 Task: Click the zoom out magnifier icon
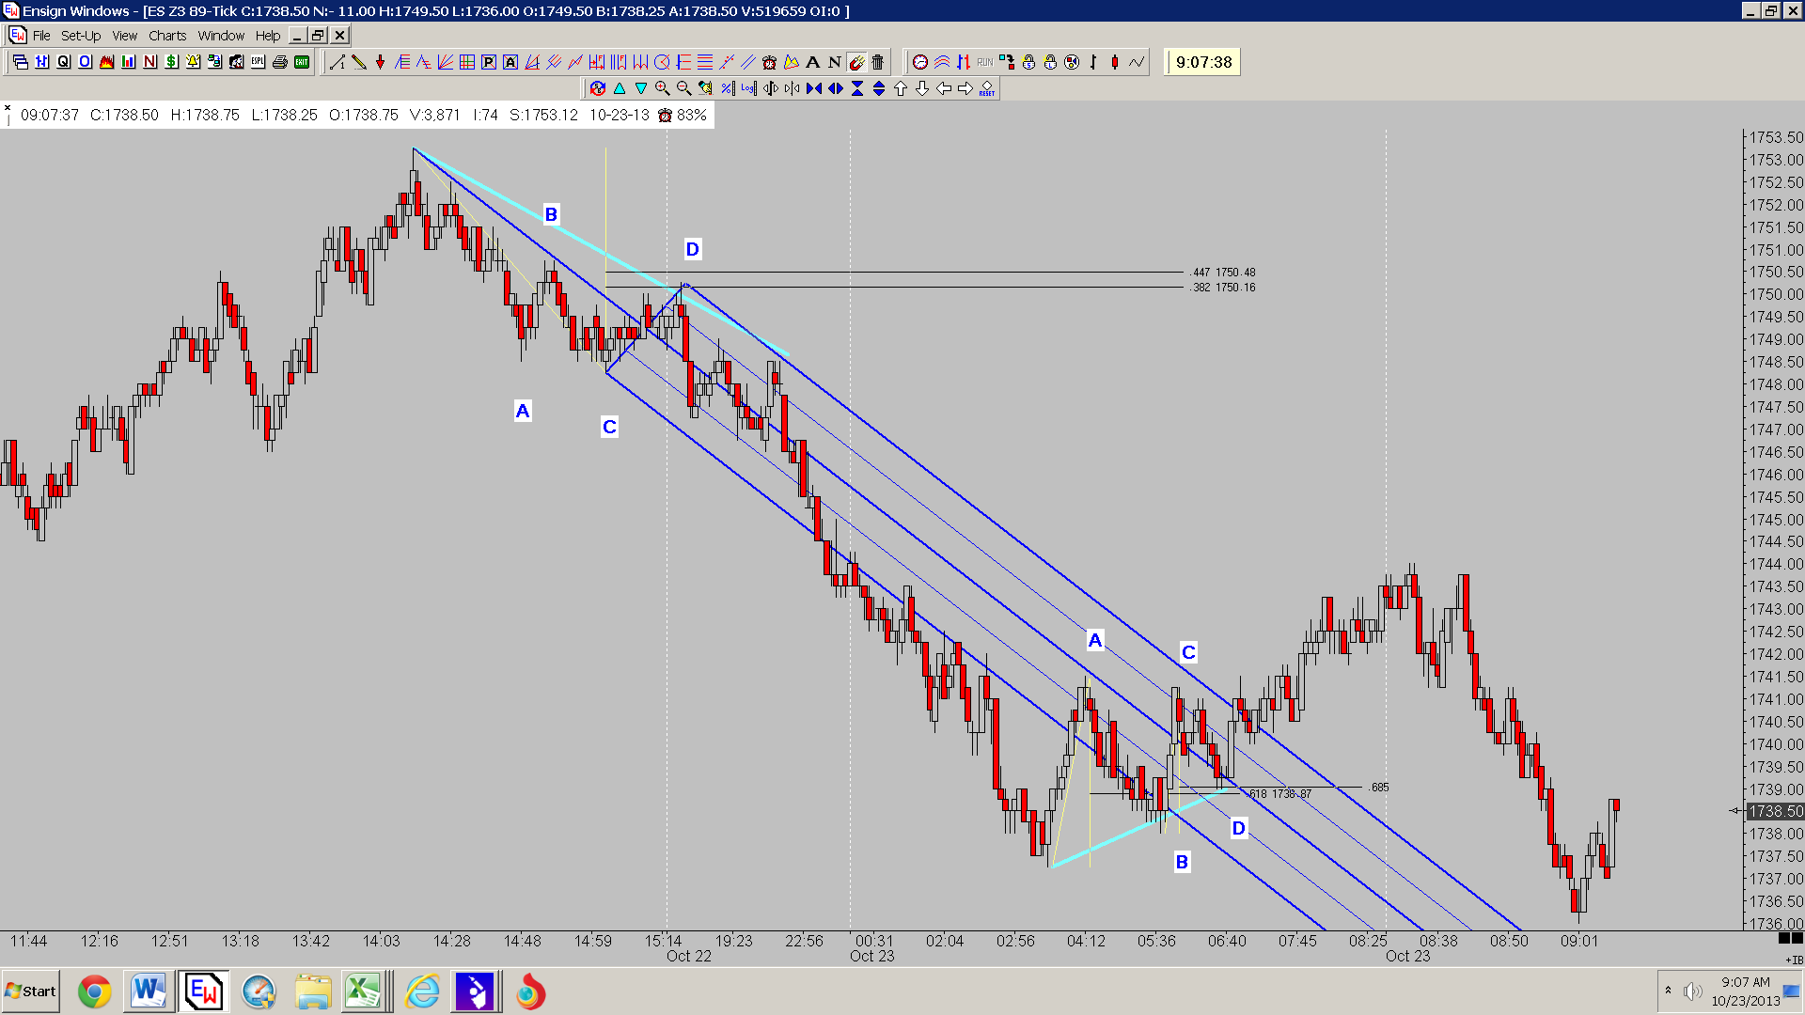683,88
